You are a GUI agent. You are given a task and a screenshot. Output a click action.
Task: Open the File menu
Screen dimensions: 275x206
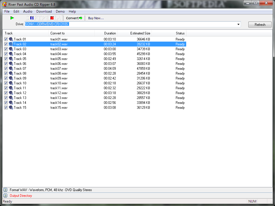(x=7, y=11)
